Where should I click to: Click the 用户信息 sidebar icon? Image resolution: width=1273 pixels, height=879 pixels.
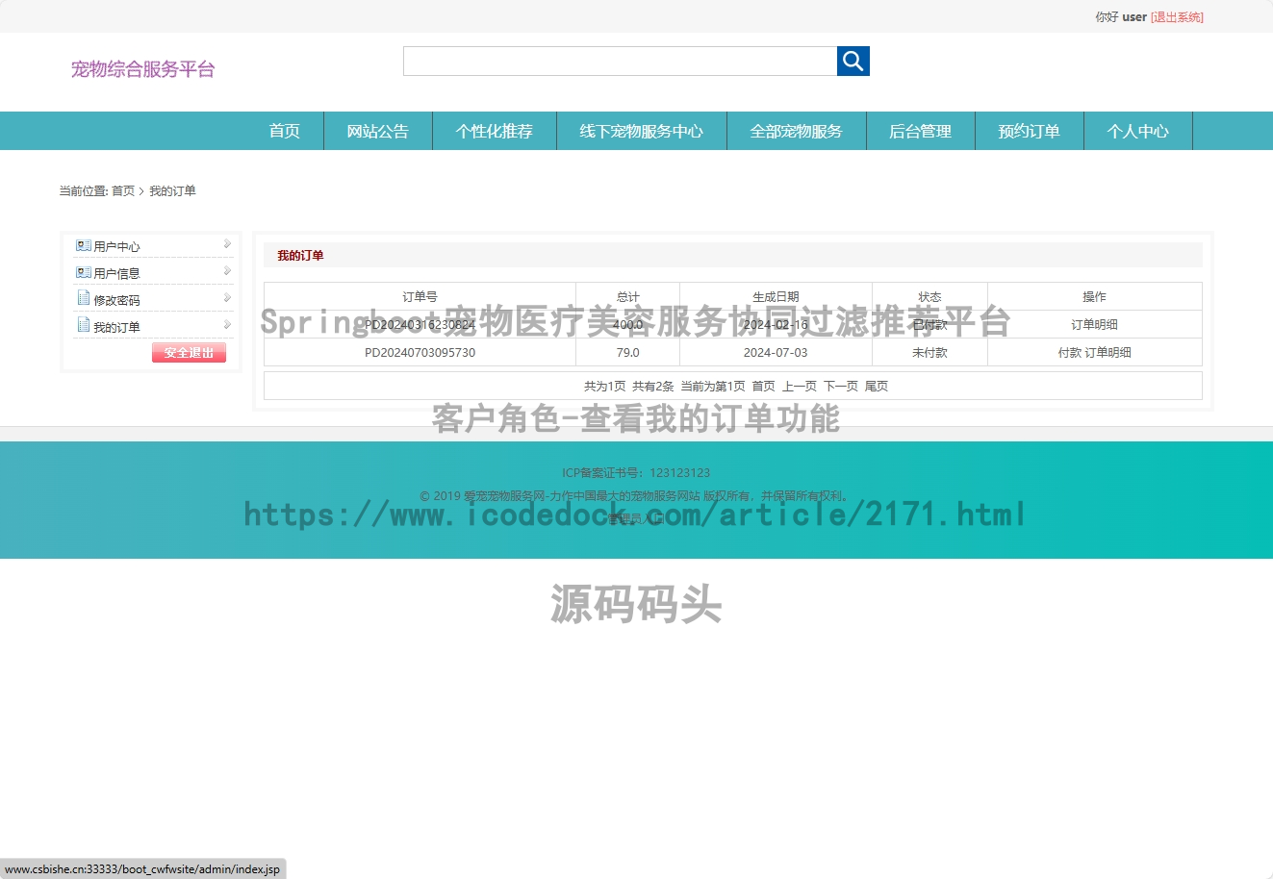pos(84,272)
